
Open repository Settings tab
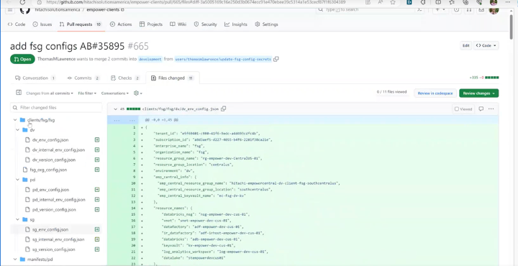pyautogui.click(x=266, y=24)
